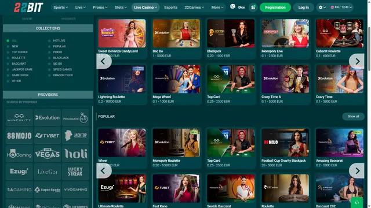
Task: Open the Monopoly Live game card
Action: (285, 39)
